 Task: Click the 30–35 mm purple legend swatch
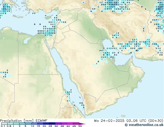pos(58,124)
